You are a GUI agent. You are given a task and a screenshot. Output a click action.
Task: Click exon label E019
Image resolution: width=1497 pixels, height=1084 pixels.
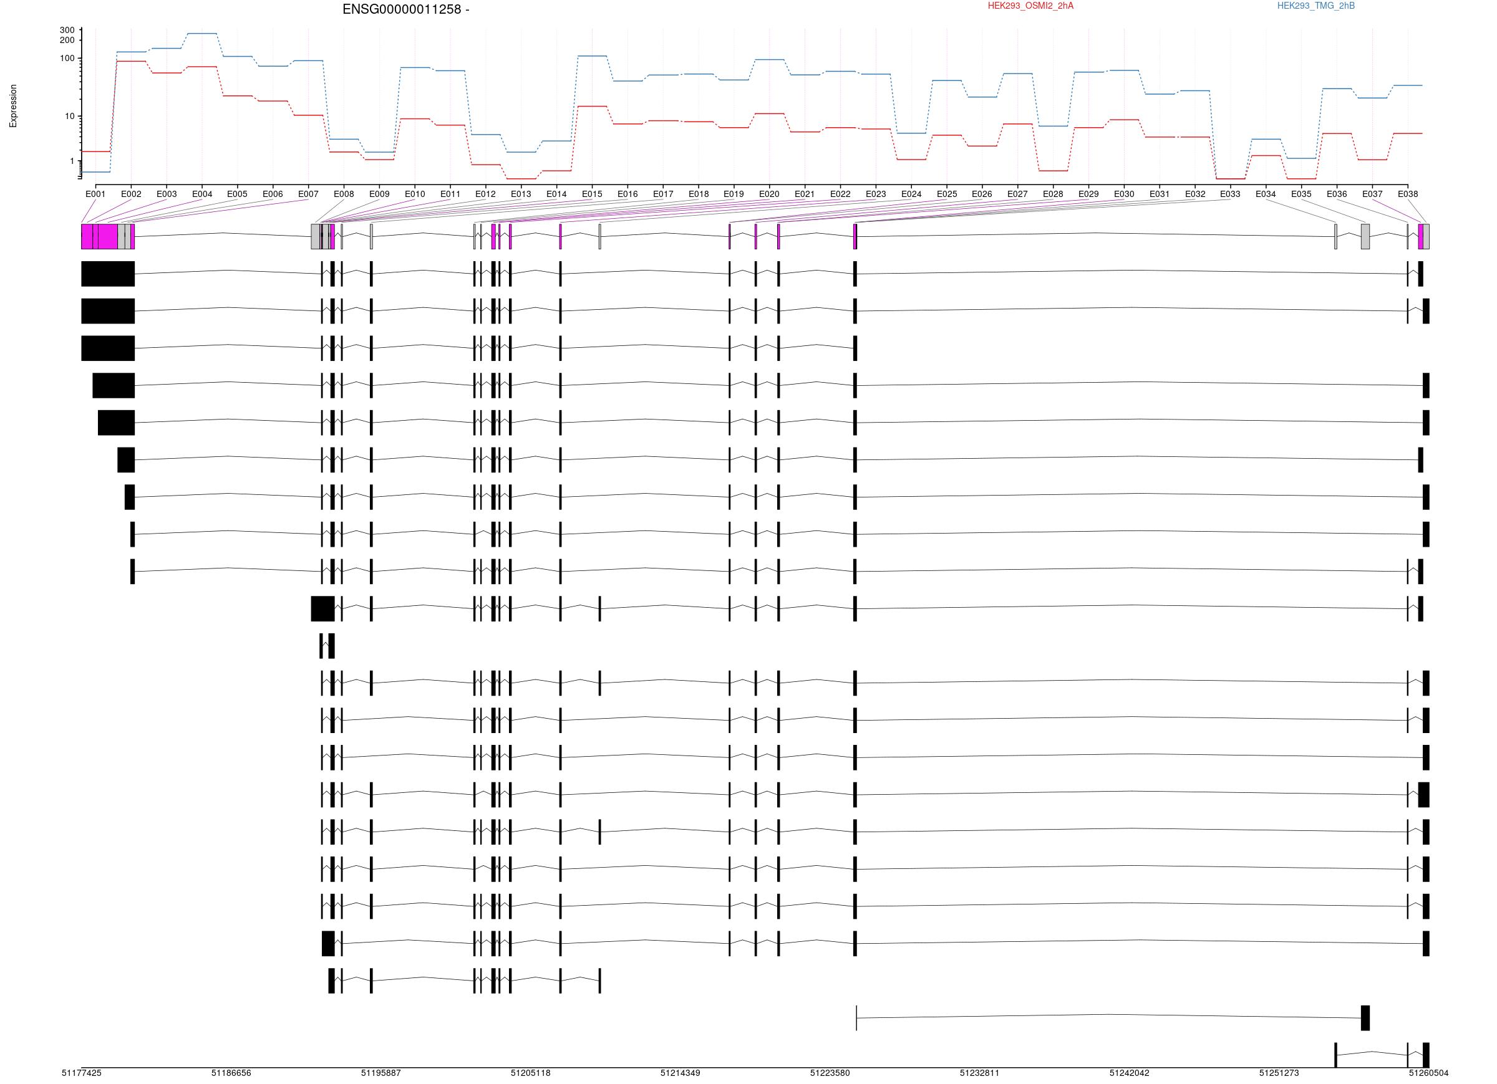[734, 194]
